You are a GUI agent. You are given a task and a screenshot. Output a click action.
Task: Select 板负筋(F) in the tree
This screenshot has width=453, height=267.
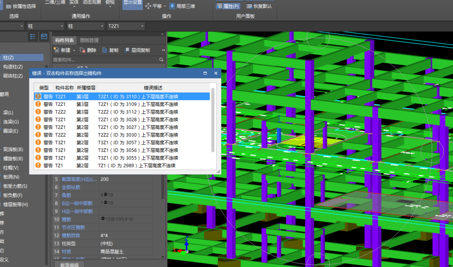(13, 195)
